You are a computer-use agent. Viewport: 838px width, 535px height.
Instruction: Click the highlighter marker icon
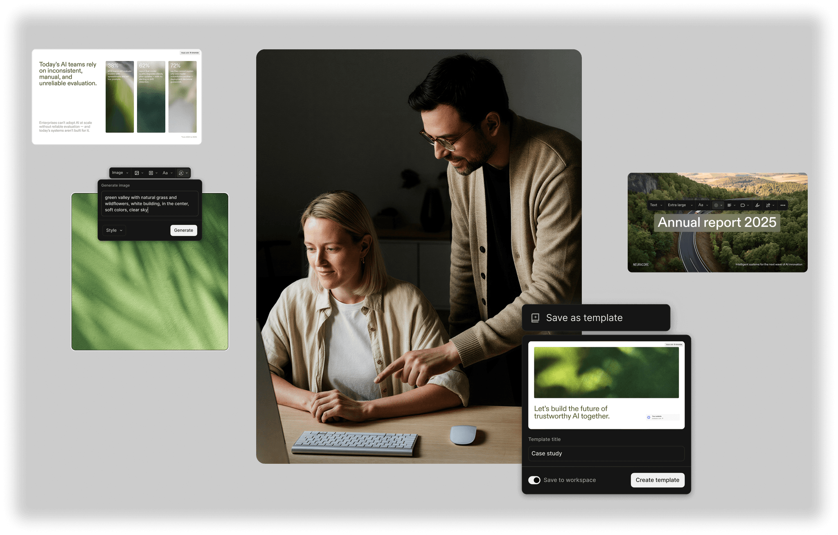[757, 205]
